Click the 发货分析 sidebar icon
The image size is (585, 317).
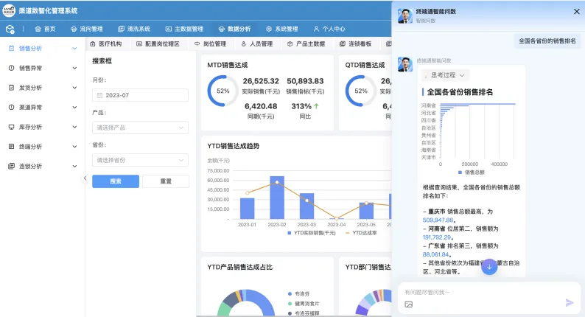[11, 88]
